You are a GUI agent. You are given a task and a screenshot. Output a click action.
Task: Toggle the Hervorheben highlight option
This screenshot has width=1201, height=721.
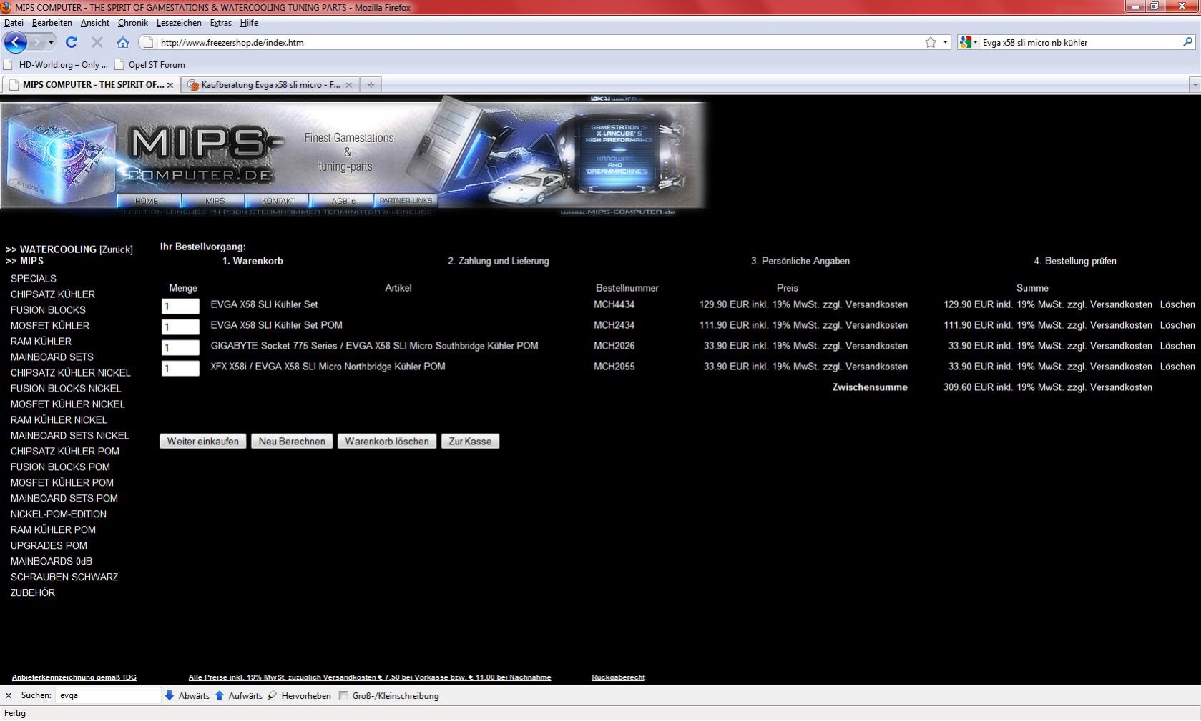pos(299,695)
